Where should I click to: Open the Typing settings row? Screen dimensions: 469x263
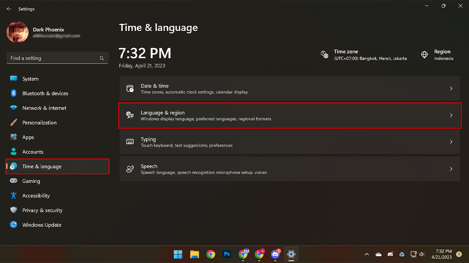coord(289,142)
